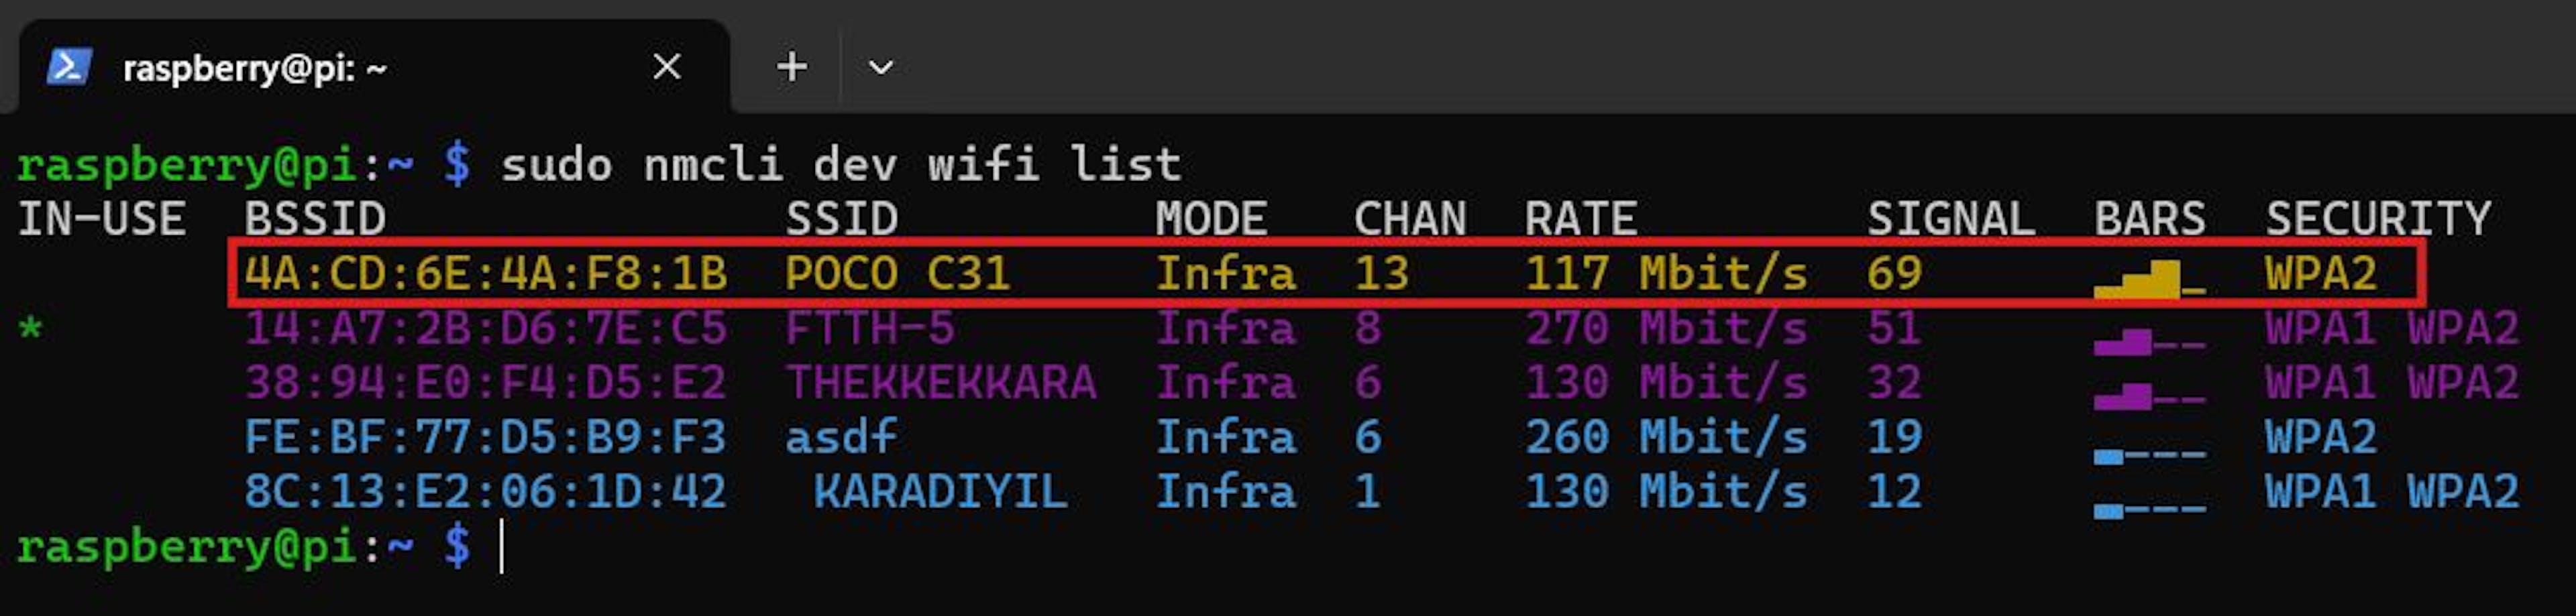
Task: Click the SECURITY column header
Action: point(2378,219)
